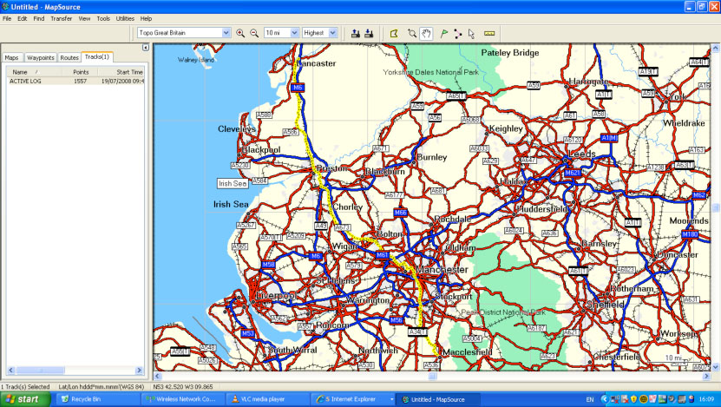Open the Topo Great Britain map dropdown
The image size is (721, 407).
coord(226,33)
